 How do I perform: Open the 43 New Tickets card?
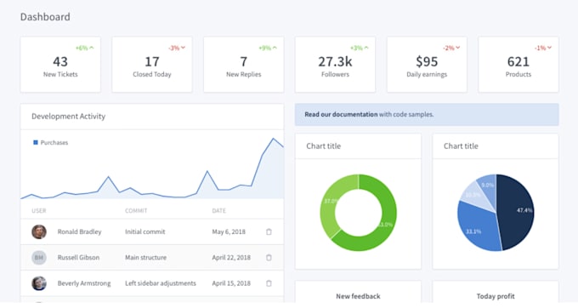tap(60, 65)
